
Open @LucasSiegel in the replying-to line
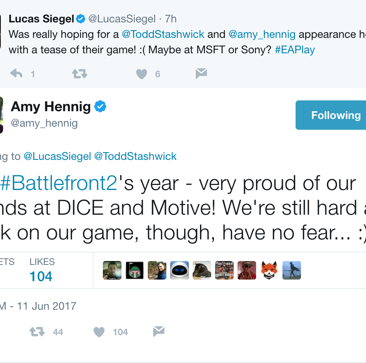click(57, 156)
